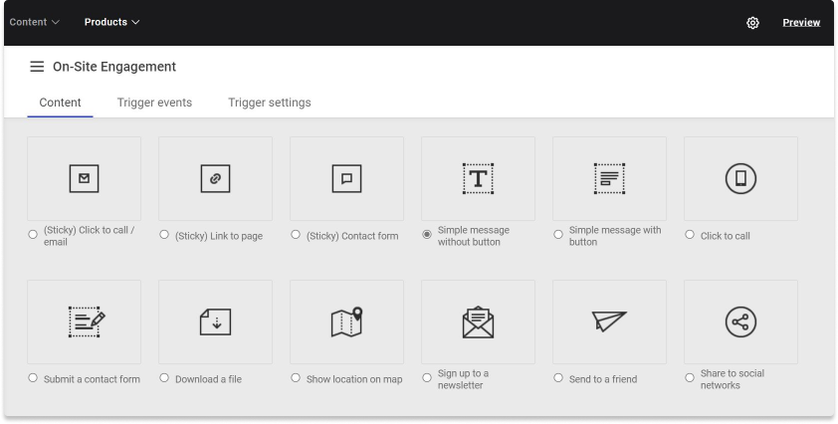The height and width of the screenshot is (424, 838).
Task: Open the Trigger settings tab
Action: coord(270,103)
